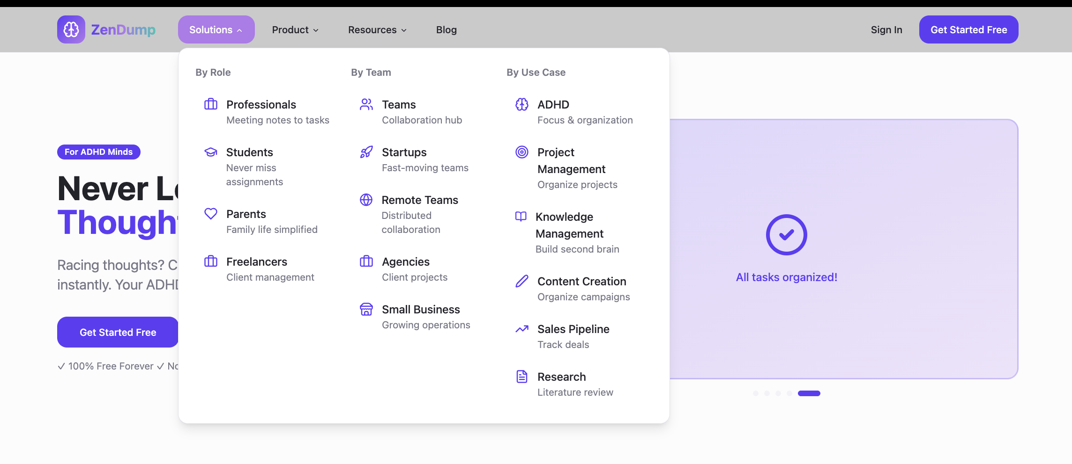The height and width of the screenshot is (464, 1072).
Task: Click the Sign In link
Action: (x=886, y=29)
